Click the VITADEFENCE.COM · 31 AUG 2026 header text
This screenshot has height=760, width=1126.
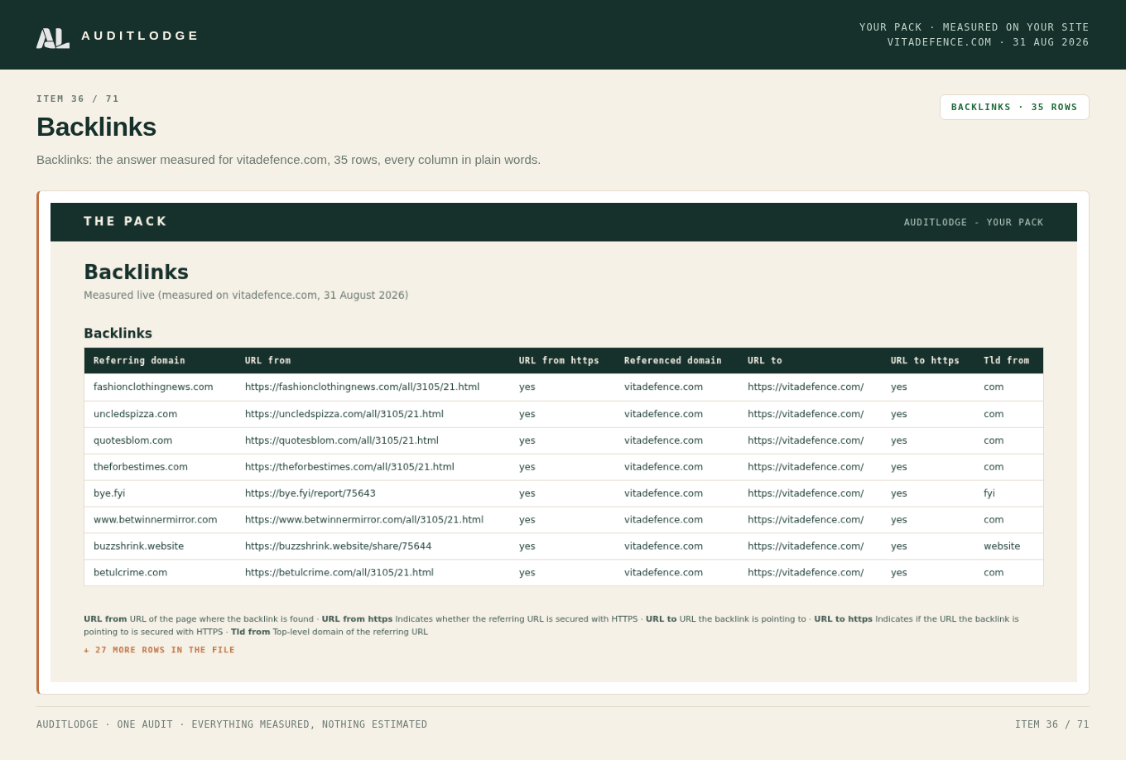pos(989,42)
